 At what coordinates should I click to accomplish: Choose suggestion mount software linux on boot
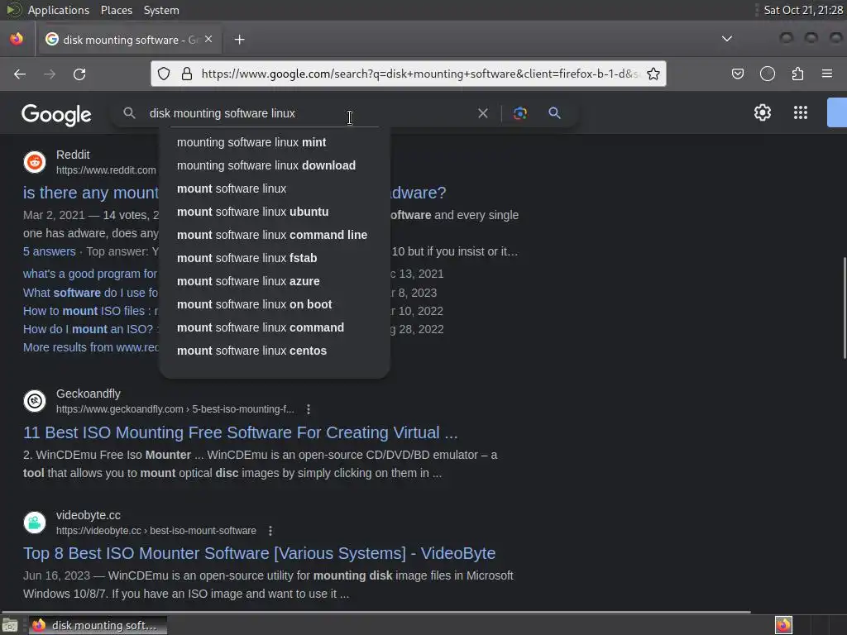coord(275,305)
